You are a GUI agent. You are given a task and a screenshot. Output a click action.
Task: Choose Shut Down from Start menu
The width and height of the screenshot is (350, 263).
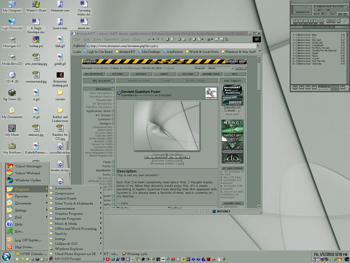tap(25, 247)
